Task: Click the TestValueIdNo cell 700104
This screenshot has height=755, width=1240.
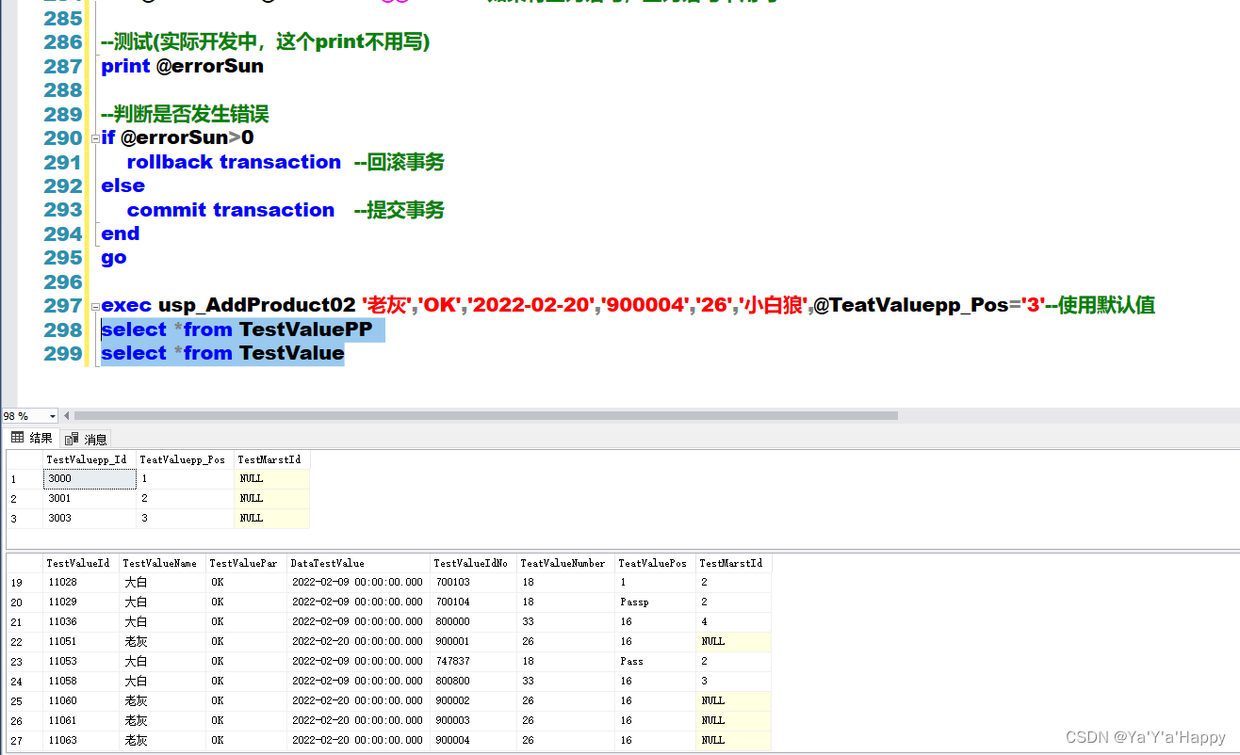Action: click(473, 602)
